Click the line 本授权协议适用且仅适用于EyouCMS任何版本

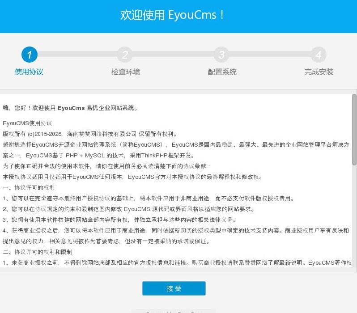coord(133,177)
